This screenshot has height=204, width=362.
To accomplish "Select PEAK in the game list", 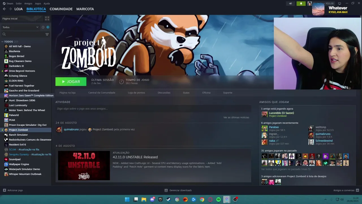I will [x=12, y=120].
